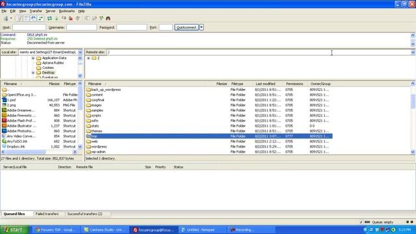Refresh the file and folder lists
The width and height of the screenshot is (416, 234).
click(x=49, y=18)
